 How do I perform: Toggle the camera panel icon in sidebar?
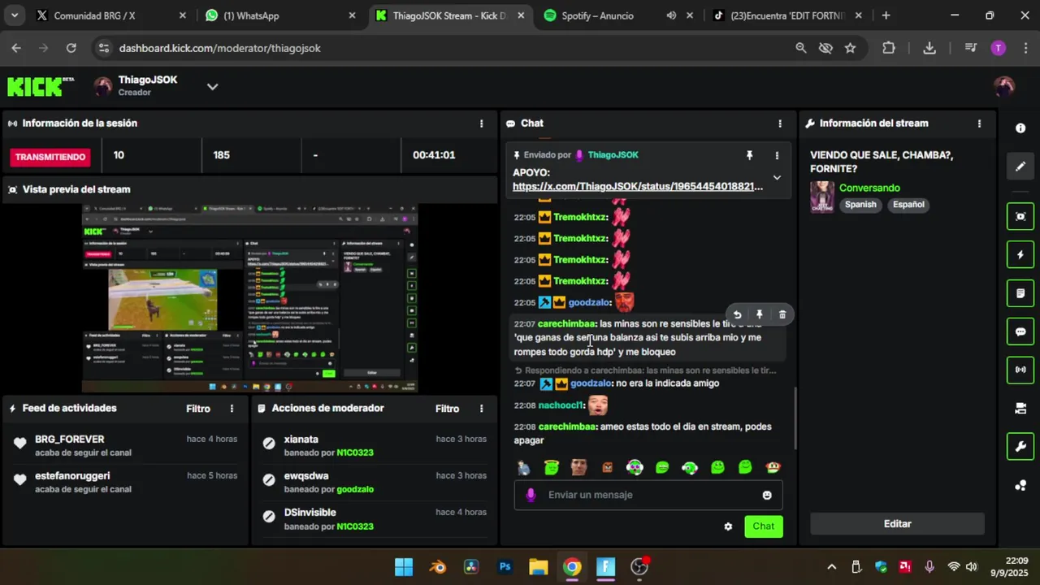(x=1020, y=408)
